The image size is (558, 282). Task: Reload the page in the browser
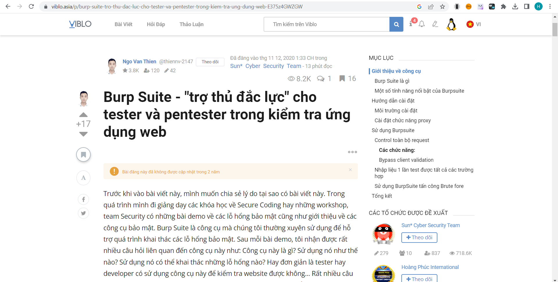coord(31,6)
